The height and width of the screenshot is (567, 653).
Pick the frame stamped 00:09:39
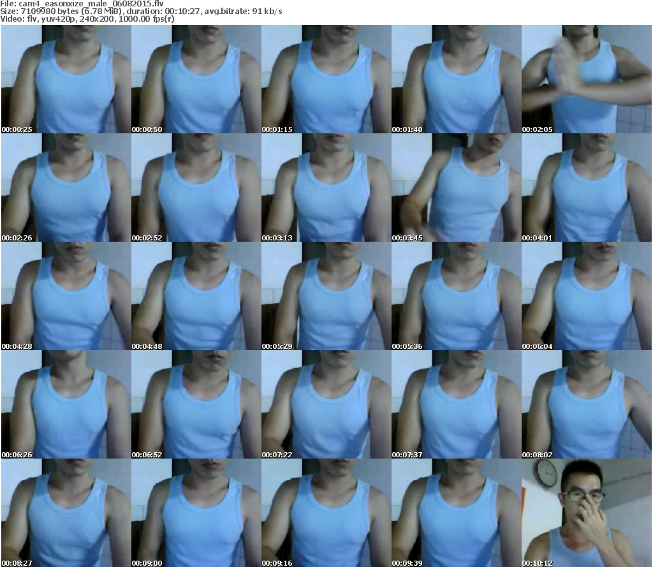click(457, 513)
